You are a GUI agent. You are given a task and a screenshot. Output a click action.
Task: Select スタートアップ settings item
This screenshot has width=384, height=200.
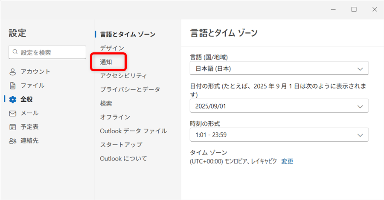coord(121,145)
